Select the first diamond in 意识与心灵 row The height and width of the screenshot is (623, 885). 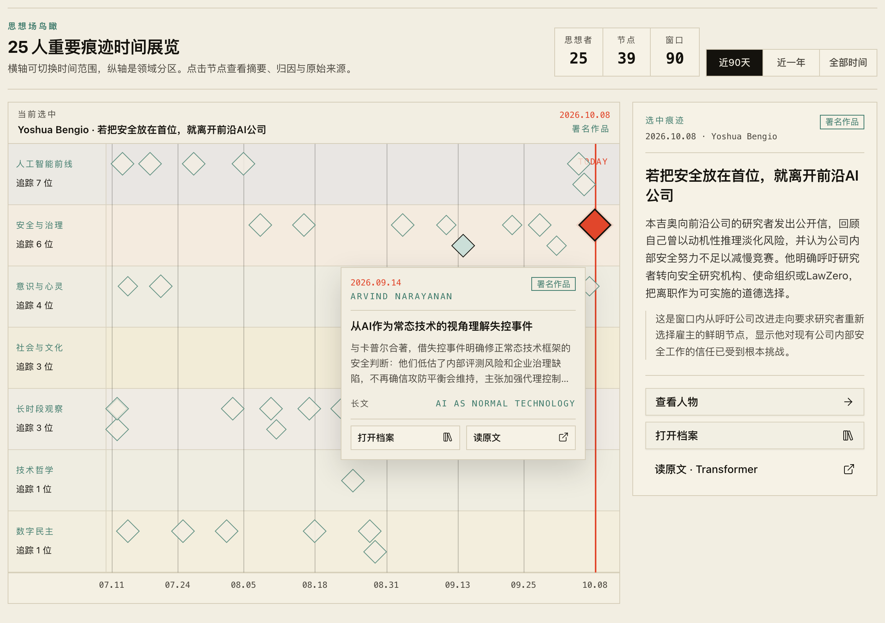(127, 286)
